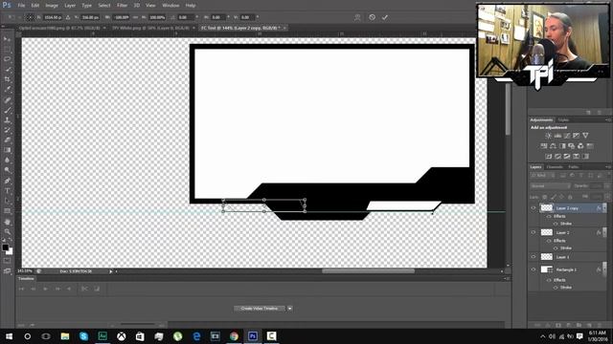Screen dimensions: 613x344
Task: Click the foreground color swatch
Action: pyautogui.click(x=5, y=247)
